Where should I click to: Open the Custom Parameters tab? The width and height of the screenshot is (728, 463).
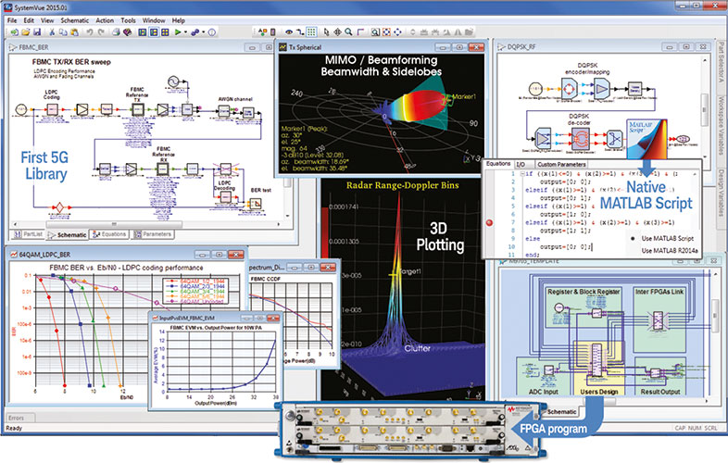pos(561,165)
